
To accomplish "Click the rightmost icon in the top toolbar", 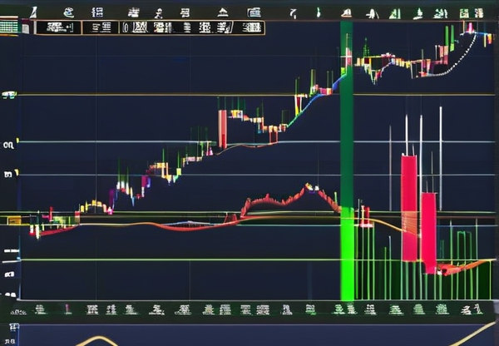I will pyautogui.click(x=476, y=12).
